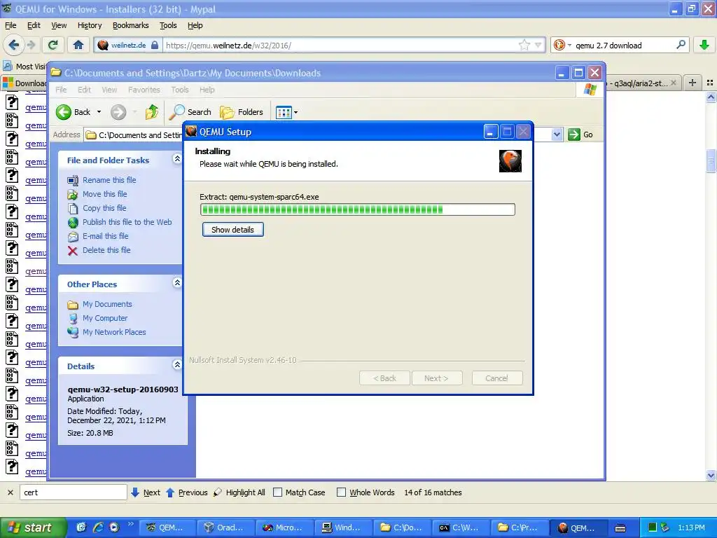Click Highlight All in find bar
The image size is (717, 538).
pos(239,492)
